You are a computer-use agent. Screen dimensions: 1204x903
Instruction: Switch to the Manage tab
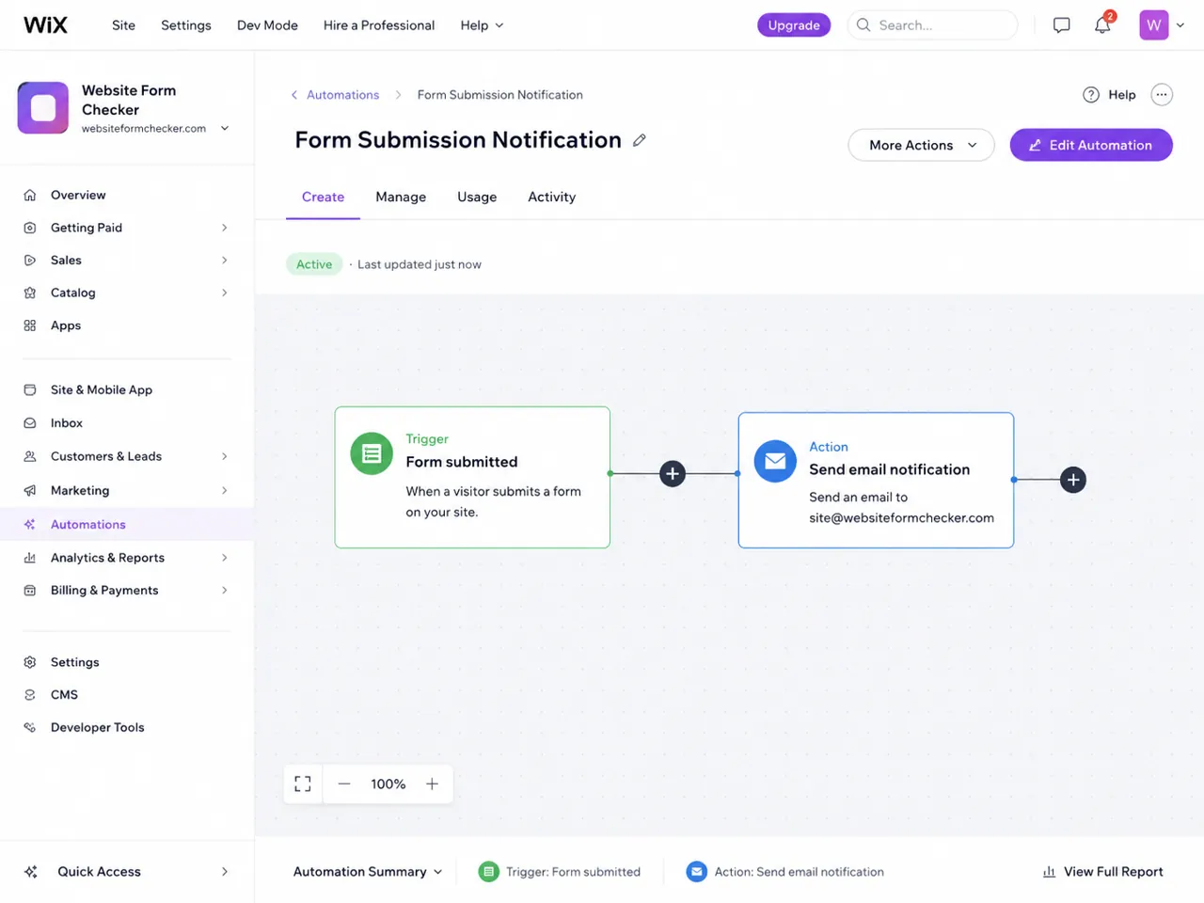[401, 198]
